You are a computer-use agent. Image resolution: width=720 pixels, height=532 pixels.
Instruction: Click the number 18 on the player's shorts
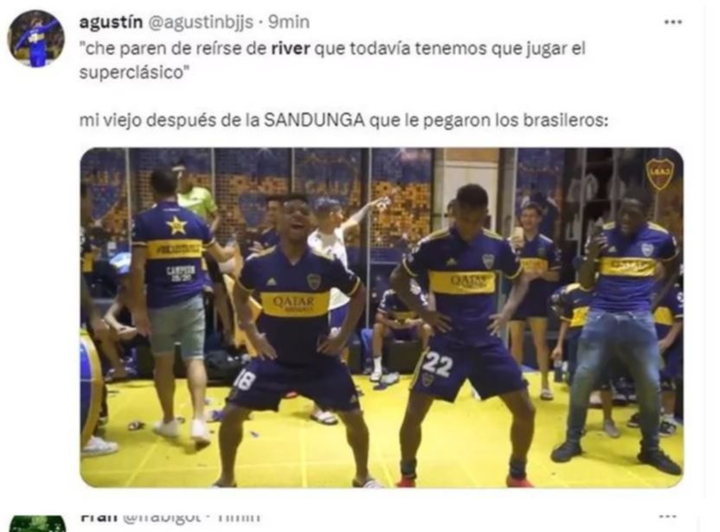(x=244, y=380)
